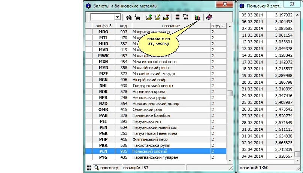
Task: Click the MRO alpha-3 code cell
Action: (x=104, y=32)
